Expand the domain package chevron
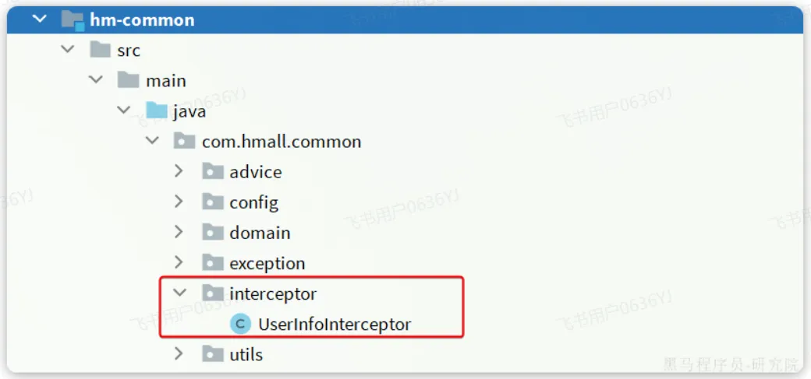Screen dimensions: 811x379 pos(179,233)
